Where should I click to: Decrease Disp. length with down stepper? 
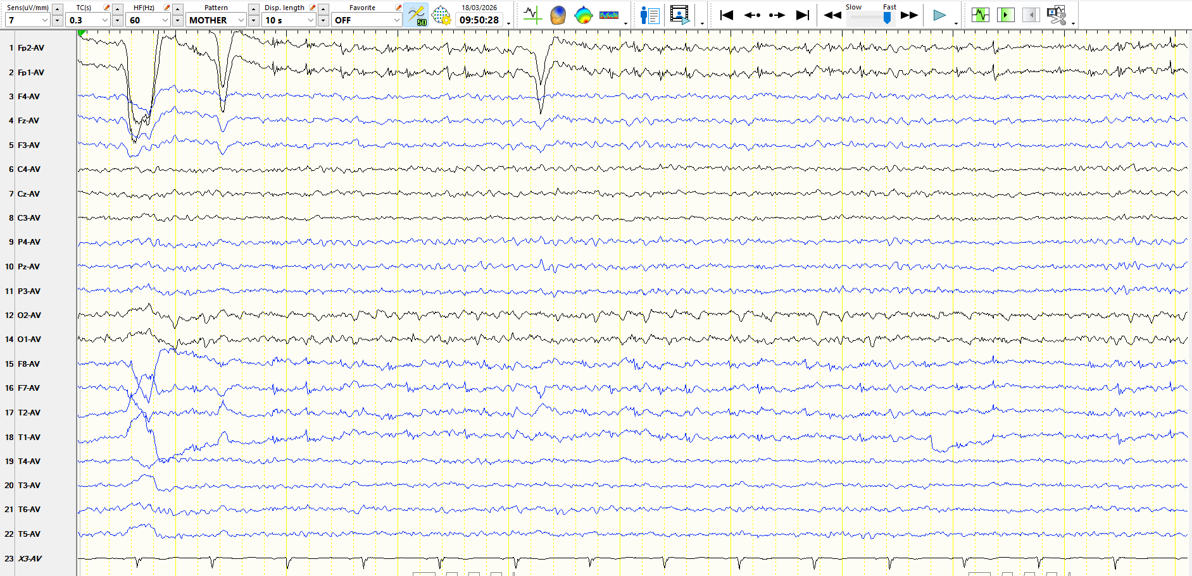[x=323, y=20]
